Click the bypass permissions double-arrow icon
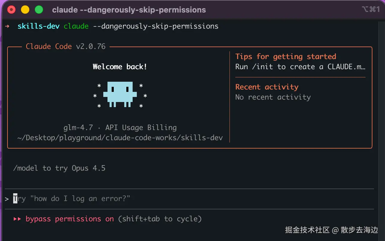The width and height of the screenshot is (385, 241). [17, 219]
